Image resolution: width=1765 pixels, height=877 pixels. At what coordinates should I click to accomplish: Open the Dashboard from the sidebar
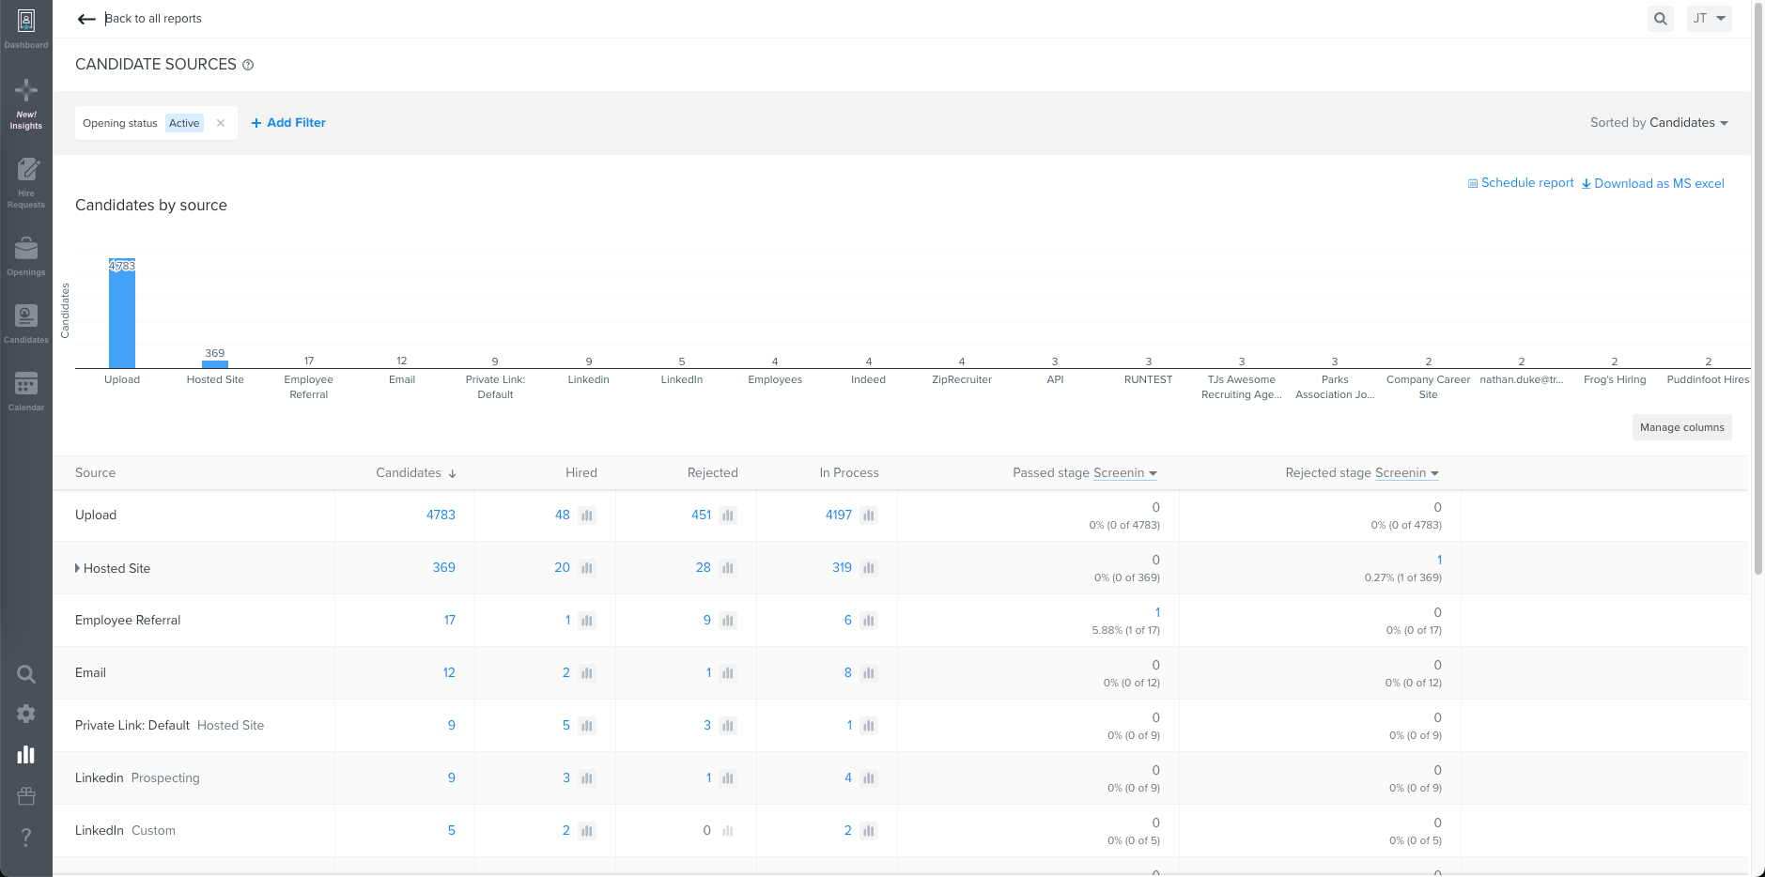[x=25, y=25]
